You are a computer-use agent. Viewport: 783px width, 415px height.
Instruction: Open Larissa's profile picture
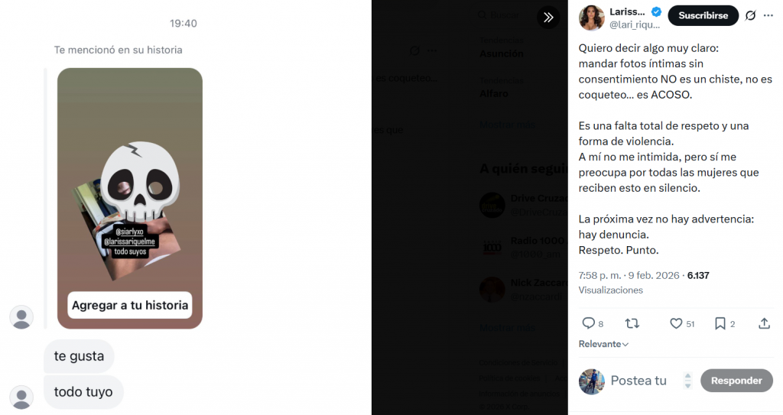tap(592, 18)
